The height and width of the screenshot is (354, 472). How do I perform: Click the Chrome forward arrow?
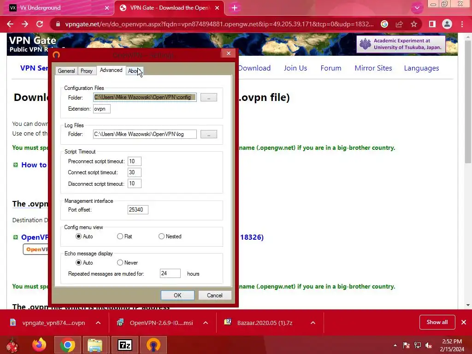25,24
